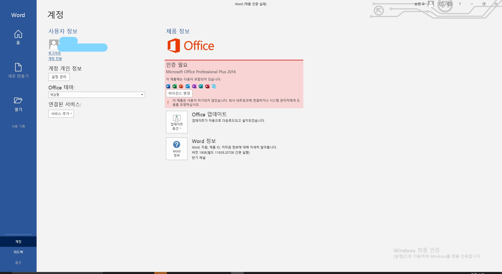Expand the 서비스 추가 dropdown
502x274 pixels.
point(61,114)
